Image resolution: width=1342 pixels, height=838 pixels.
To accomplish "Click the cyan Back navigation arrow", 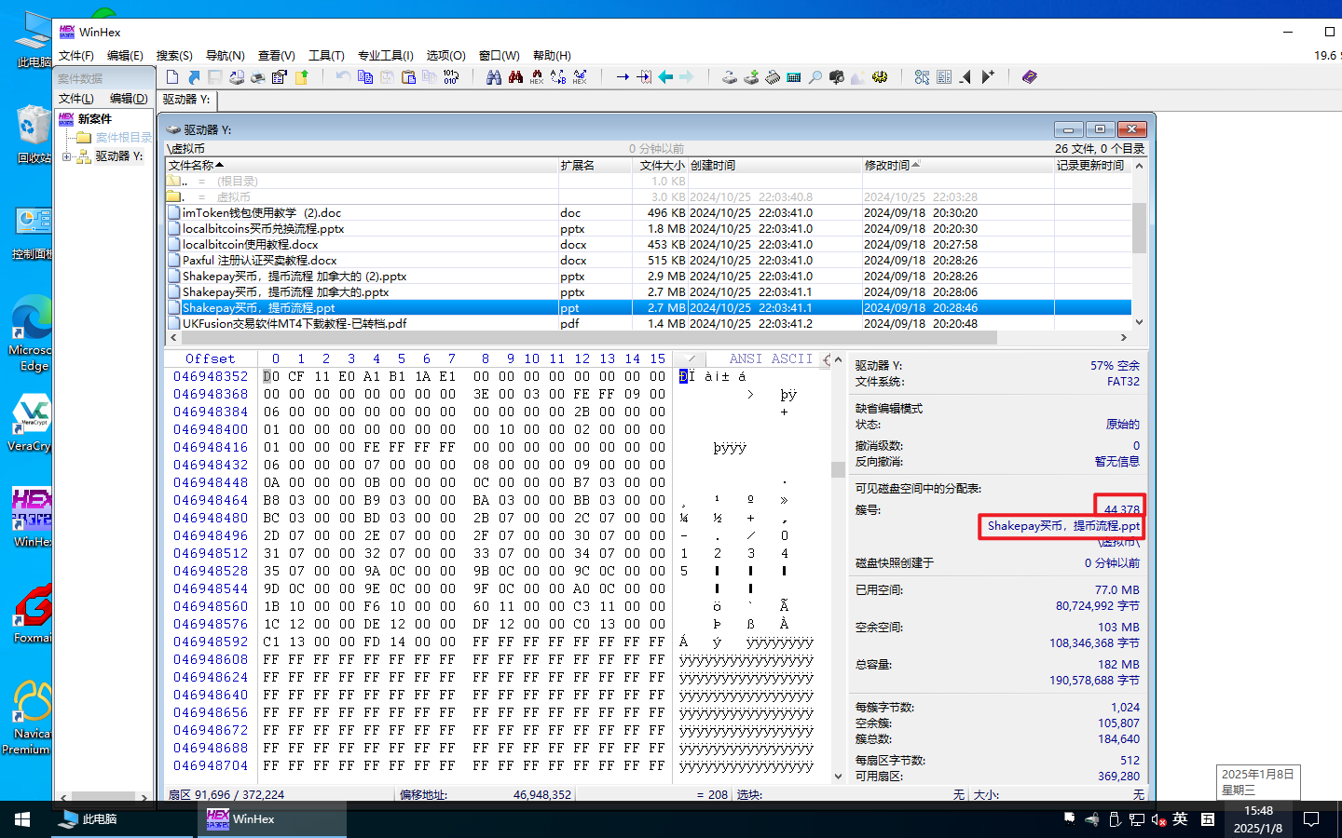I will coord(665,77).
